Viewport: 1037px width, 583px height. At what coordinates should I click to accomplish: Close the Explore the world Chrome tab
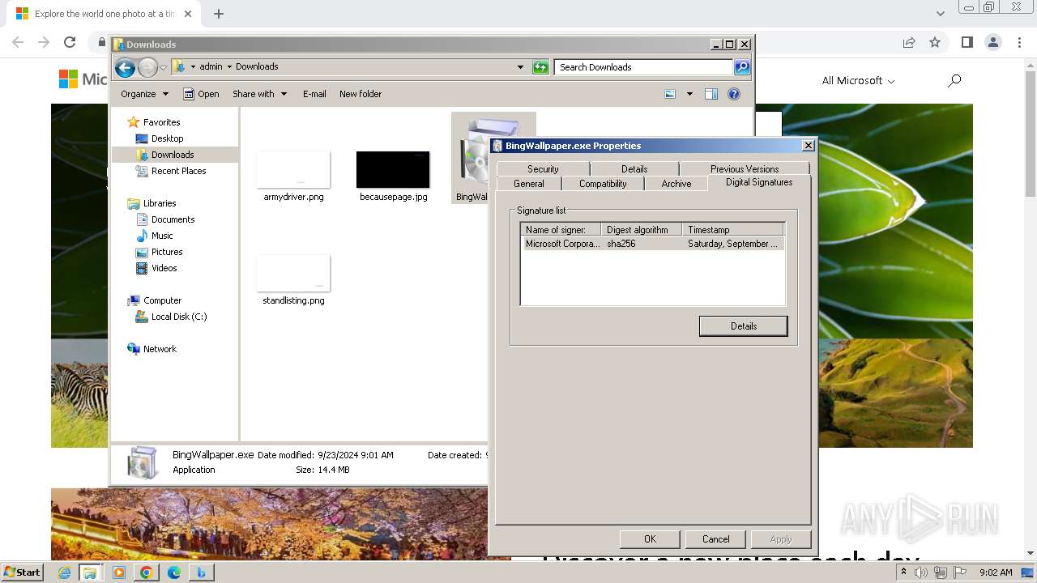[189, 14]
